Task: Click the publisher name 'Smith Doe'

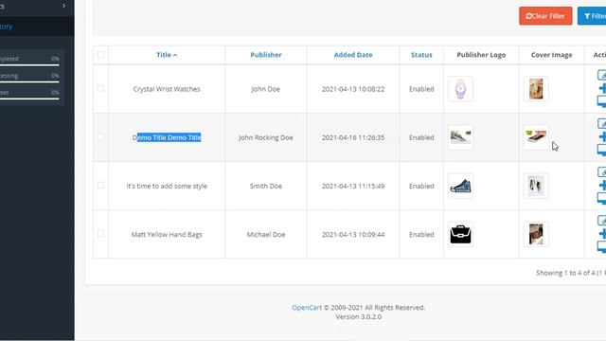Action: click(x=266, y=186)
